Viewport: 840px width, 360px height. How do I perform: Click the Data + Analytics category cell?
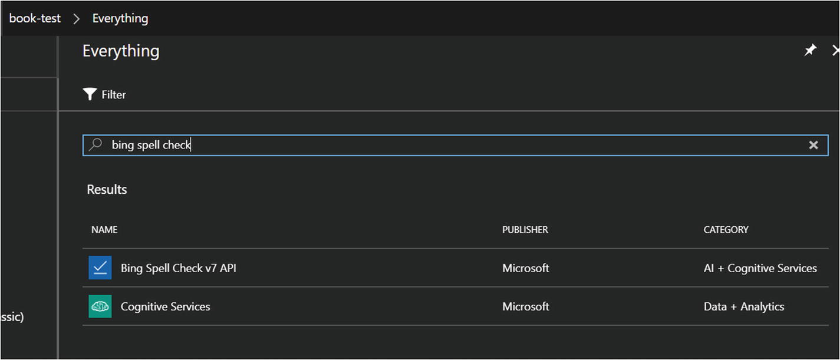coord(743,306)
